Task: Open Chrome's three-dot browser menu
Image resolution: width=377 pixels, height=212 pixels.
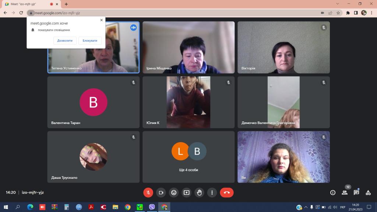Action: tap(371, 13)
